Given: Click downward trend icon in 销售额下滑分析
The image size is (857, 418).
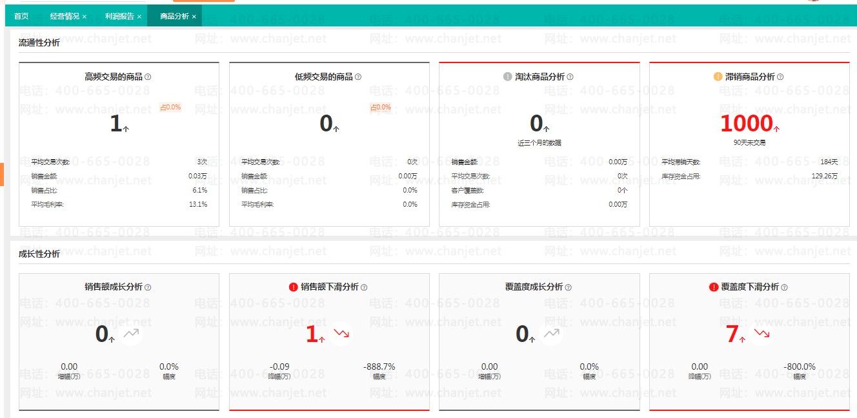Looking at the screenshot, I should [x=341, y=334].
